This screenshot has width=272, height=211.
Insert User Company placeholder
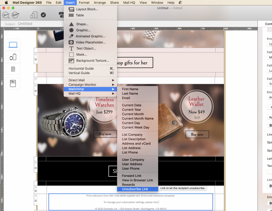pos(138,160)
